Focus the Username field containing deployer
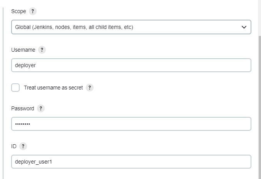Image resolution: width=261 pixels, height=179 pixels. point(131,65)
